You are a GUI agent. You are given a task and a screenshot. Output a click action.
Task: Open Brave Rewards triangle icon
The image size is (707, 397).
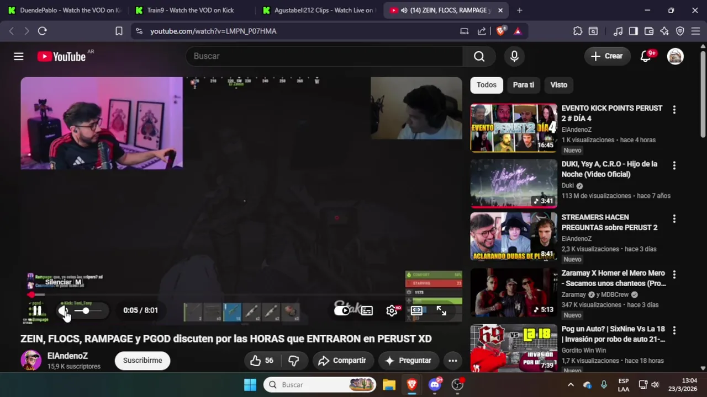pos(518,31)
